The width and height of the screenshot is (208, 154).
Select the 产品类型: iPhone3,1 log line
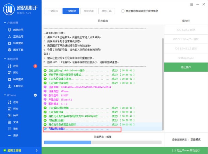(x=58, y=100)
